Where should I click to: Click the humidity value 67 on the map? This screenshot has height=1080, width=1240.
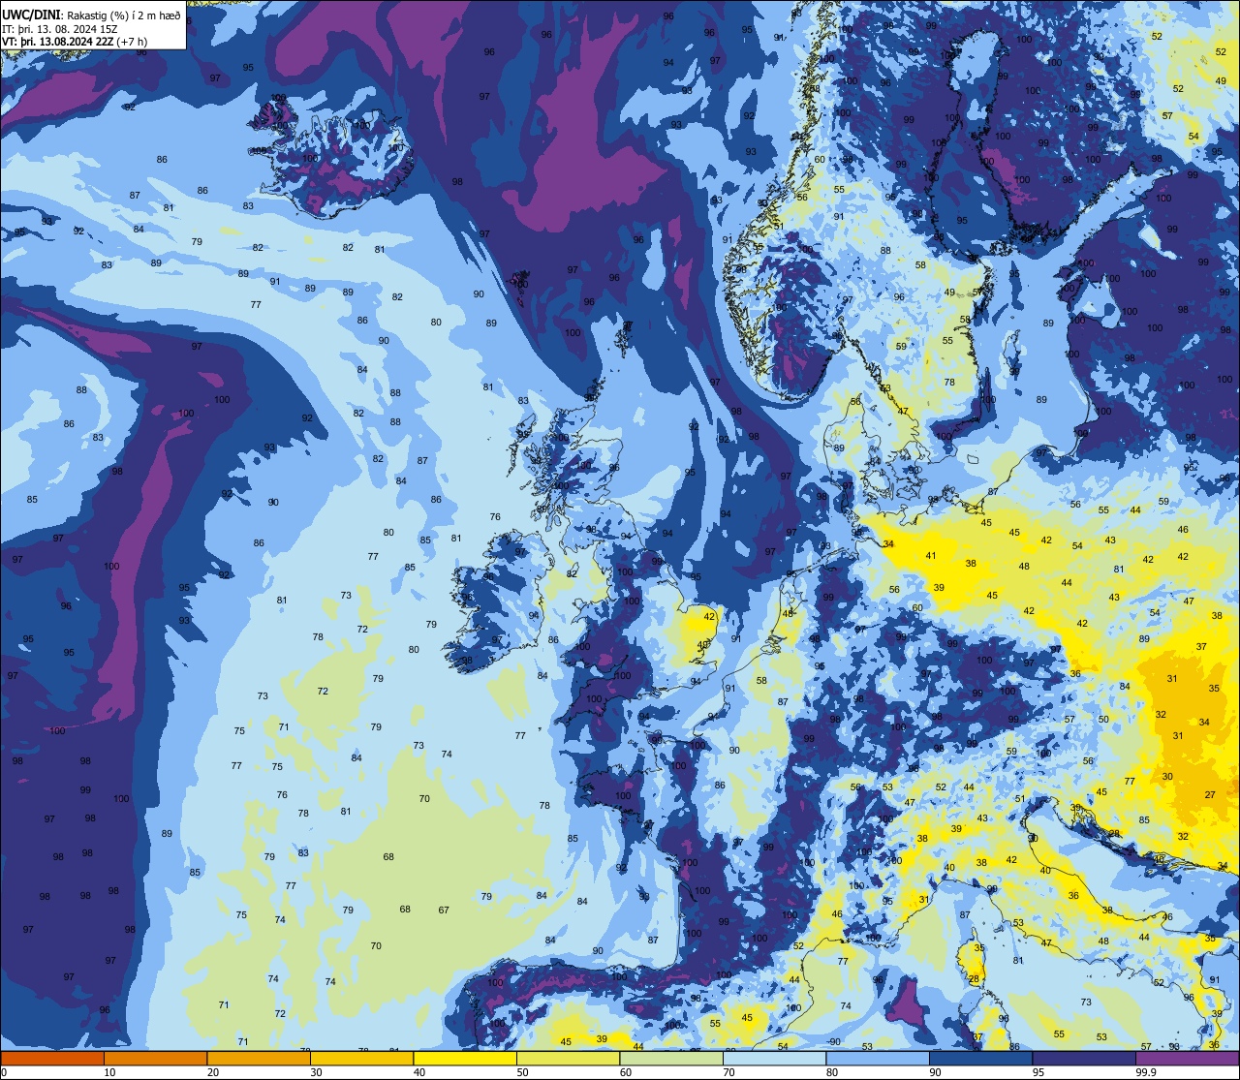(x=444, y=910)
